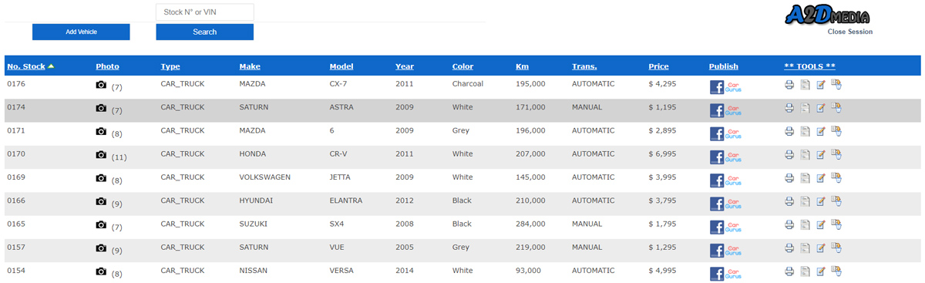The width and height of the screenshot is (925, 283).
Task: Sort by No. Stock column header
Action: (26, 66)
